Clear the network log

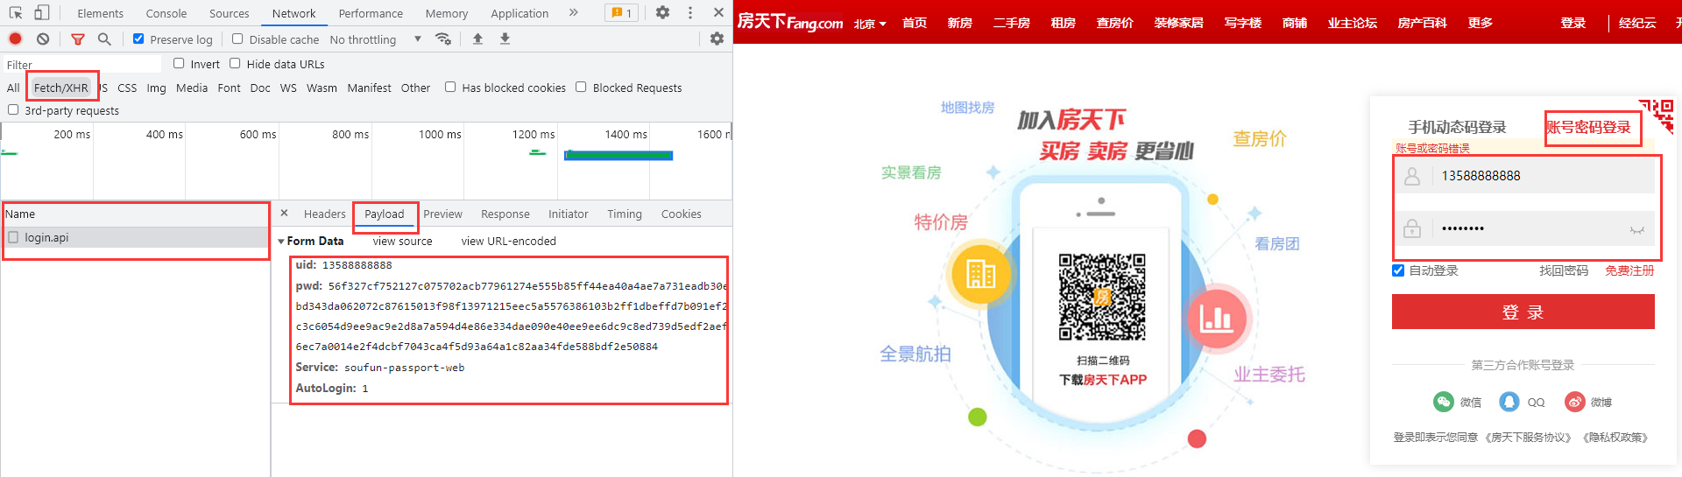click(x=43, y=39)
